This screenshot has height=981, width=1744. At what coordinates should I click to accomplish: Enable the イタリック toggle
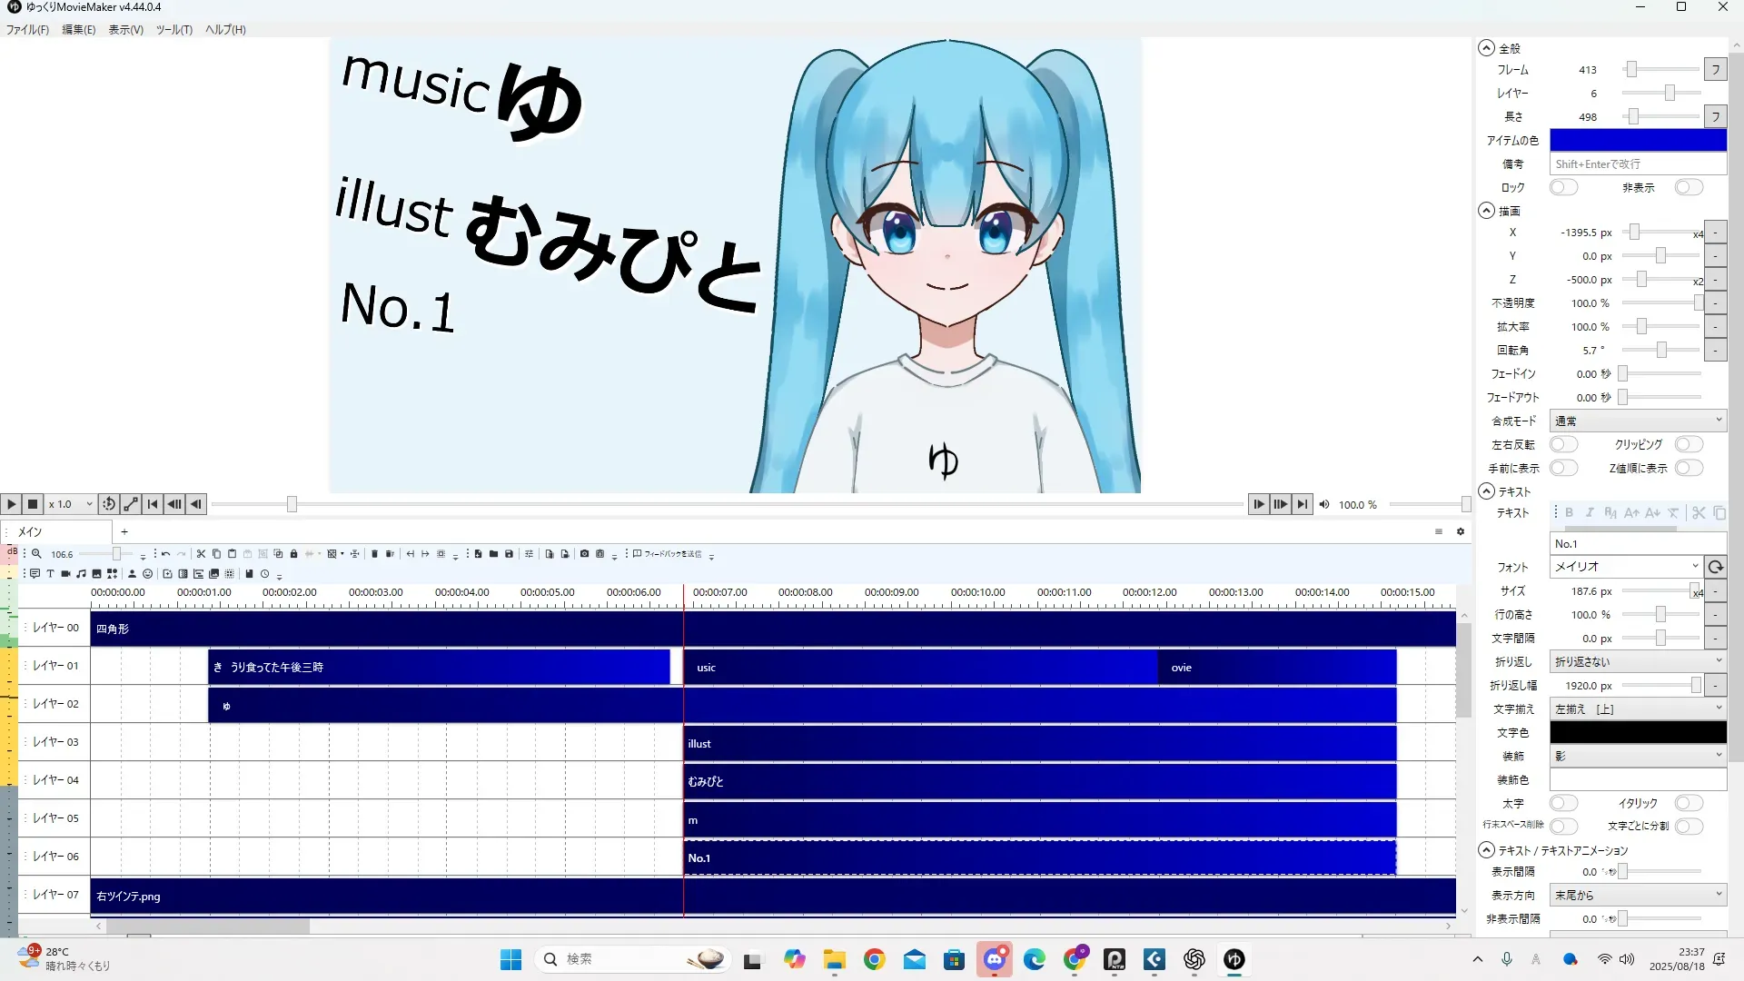(1688, 803)
